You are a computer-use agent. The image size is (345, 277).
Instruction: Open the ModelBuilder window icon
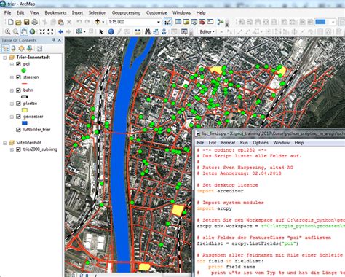pyautogui.click(x=221, y=22)
